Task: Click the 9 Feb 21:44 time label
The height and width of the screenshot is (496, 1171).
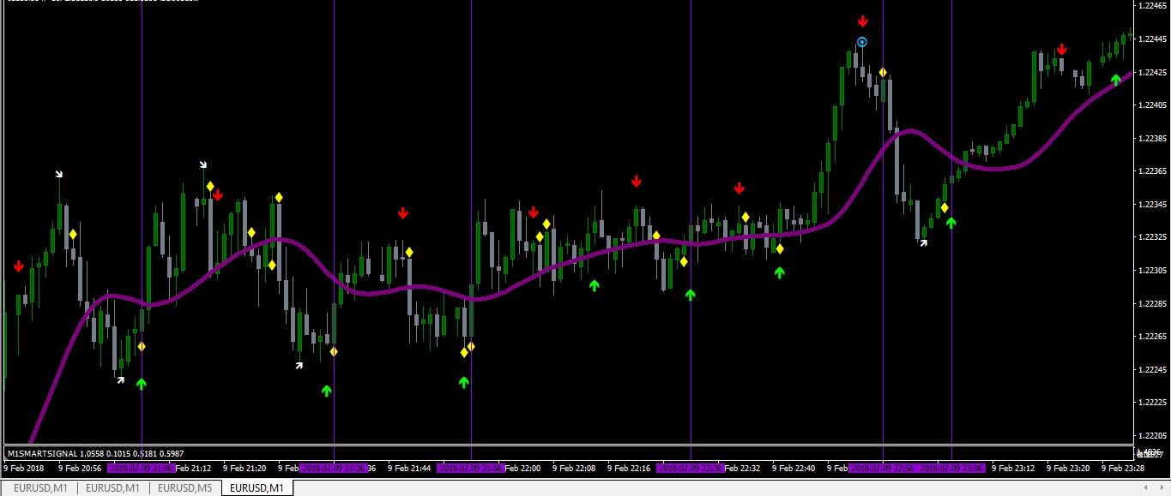Action: point(410,469)
